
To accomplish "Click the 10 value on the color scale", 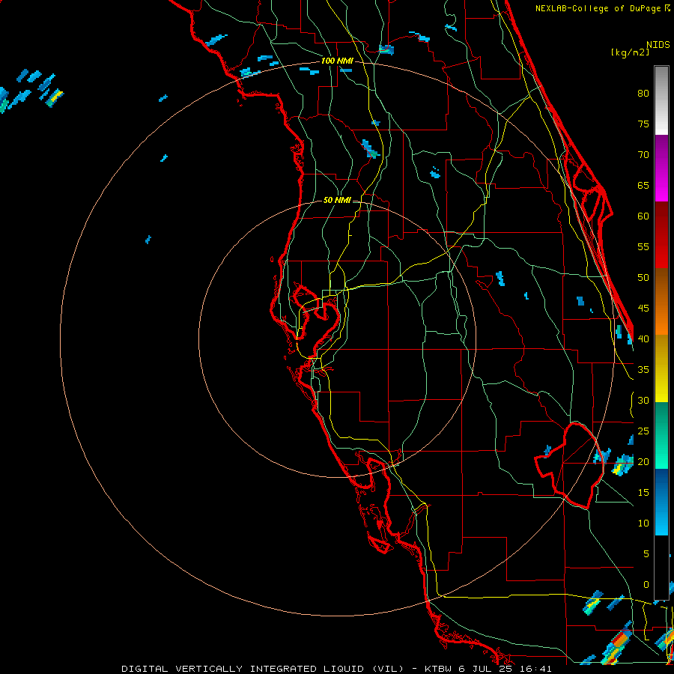I will click(x=643, y=523).
